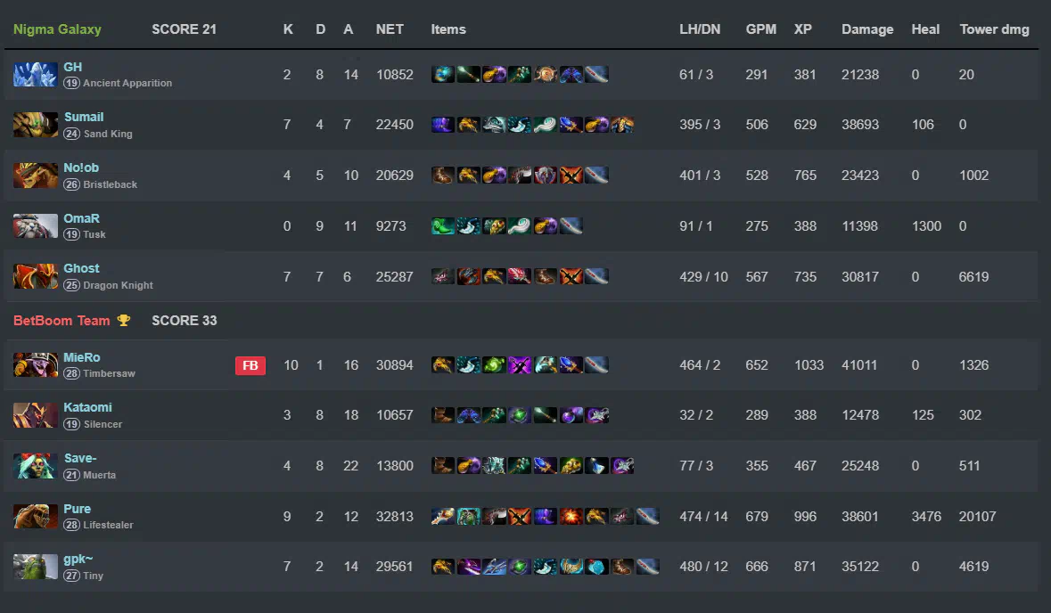Click the Tower dmg column header
Viewport: 1051px width, 613px height.
point(994,29)
